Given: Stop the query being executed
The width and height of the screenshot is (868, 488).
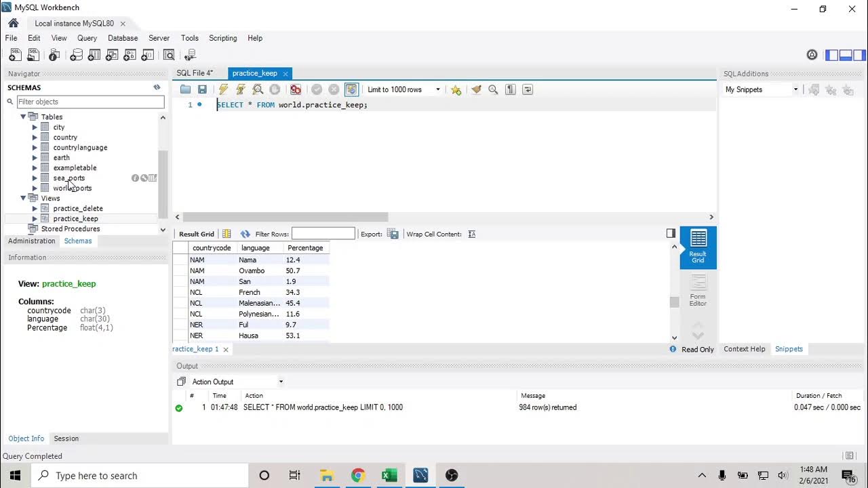Looking at the screenshot, I should (275, 89).
